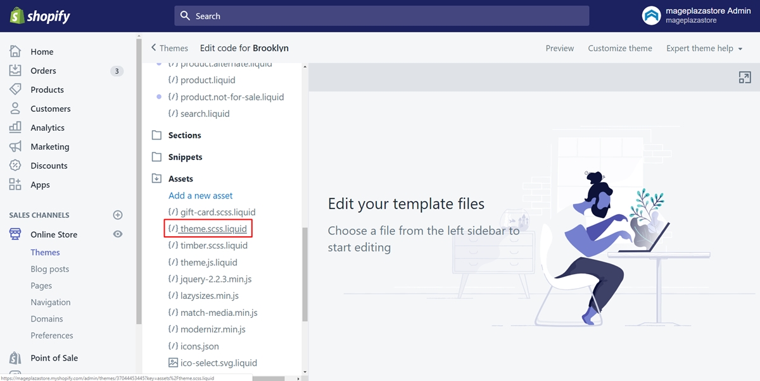Open Products page
Screen dimensions: 760x381
pos(47,90)
